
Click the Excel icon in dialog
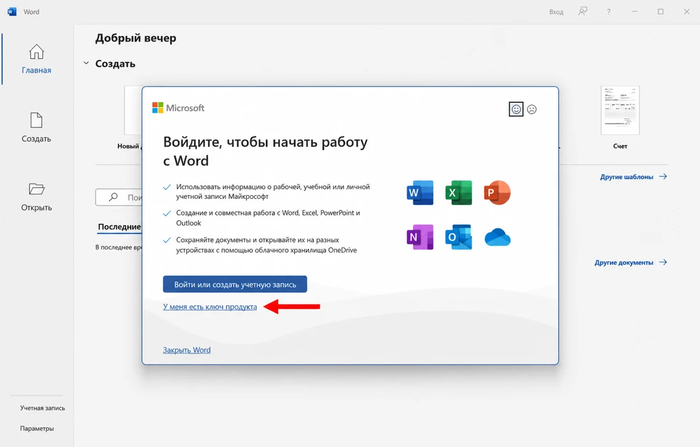(x=459, y=193)
